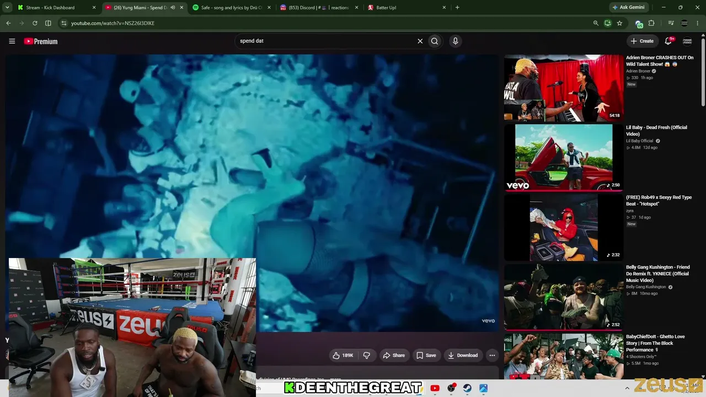706x397 pixels.
Task: Open the Belly Gang Kushington crowd thumbnail
Action: (563, 297)
